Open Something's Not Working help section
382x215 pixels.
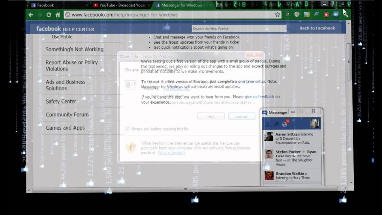coord(75,49)
